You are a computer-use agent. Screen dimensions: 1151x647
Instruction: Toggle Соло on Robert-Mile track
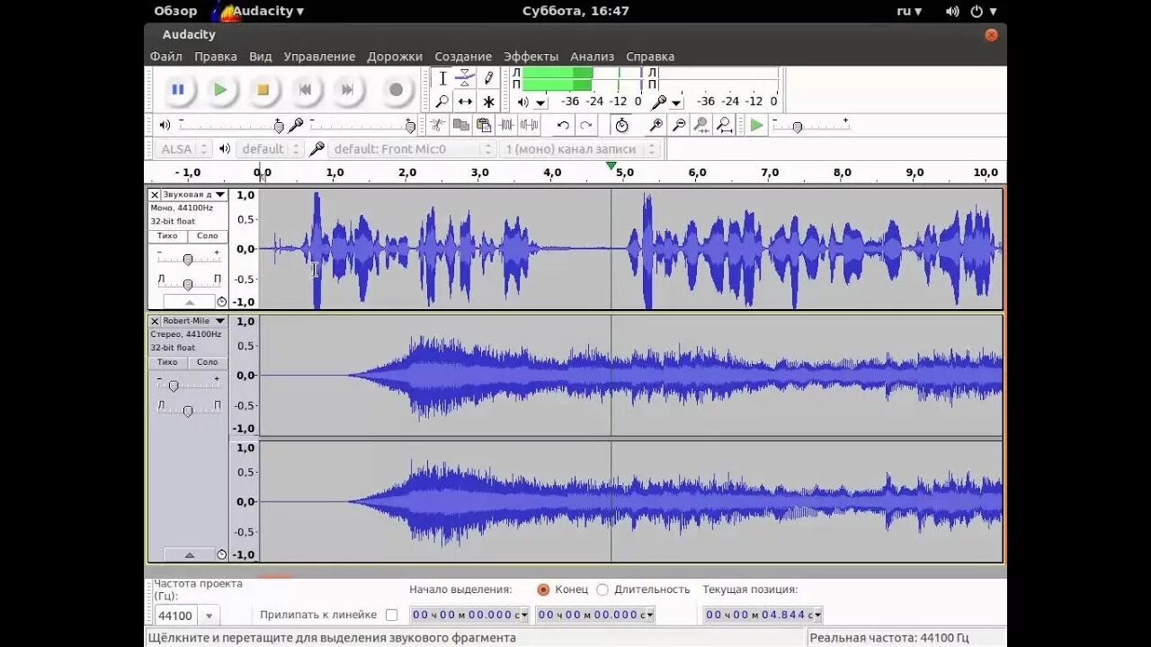[x=208, y=362]
